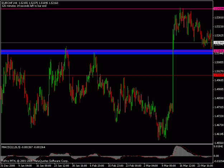
Task: Click the 1.45560 price axis value
Action: (x=219, y=143)
